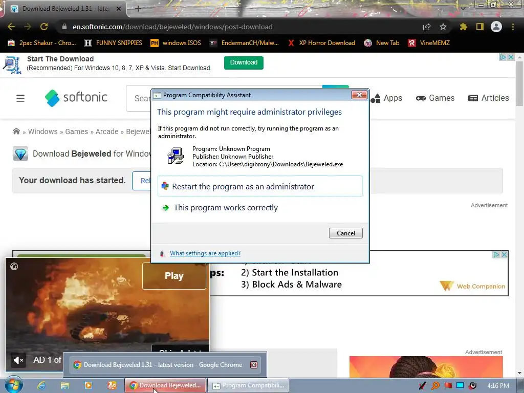Open Windows Explorer folder in taskbar
The height and width of the screenshot is (393, 524).
(65, 385)
